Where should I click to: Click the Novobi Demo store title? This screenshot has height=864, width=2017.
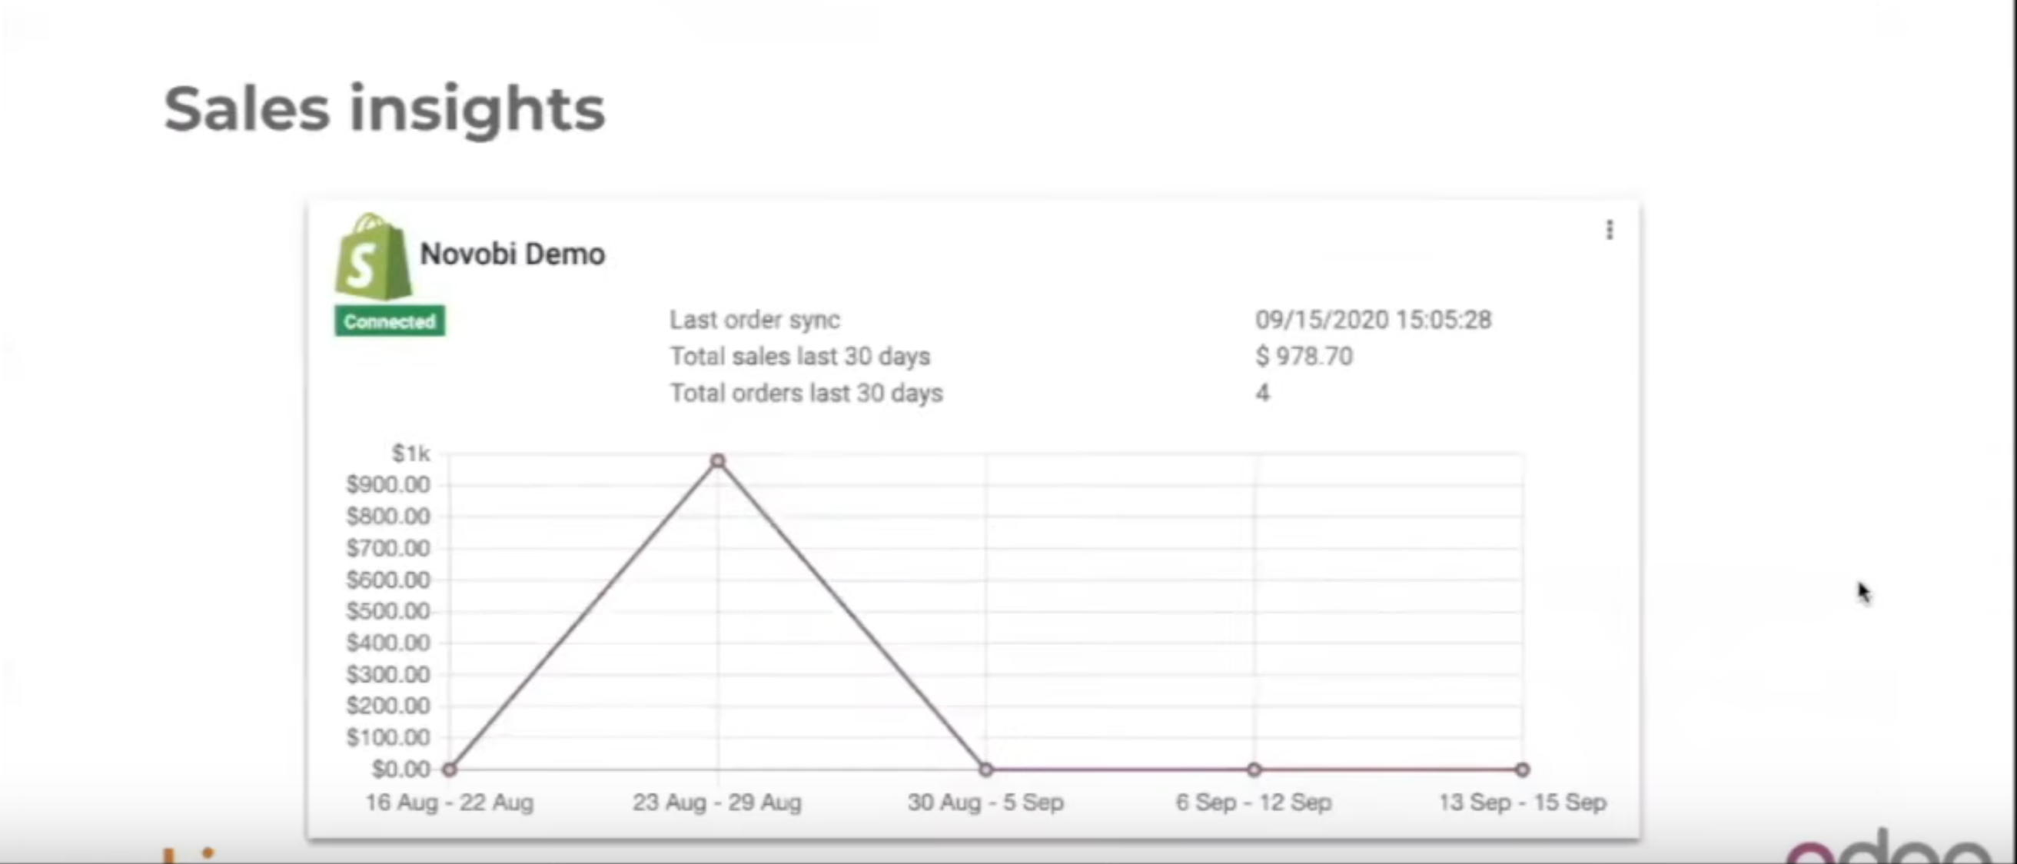[512, 254]
